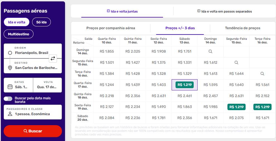Swap origin and destination with arrows icon
The image size is (276, 141).
[53, 58]
